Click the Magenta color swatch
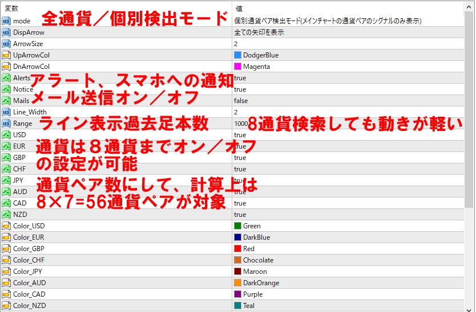The height and width of the screenshot is (312, 476). (237, 67)
